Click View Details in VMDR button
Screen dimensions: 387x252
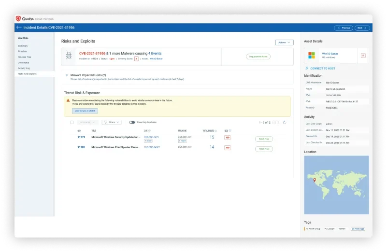(85, 111)
